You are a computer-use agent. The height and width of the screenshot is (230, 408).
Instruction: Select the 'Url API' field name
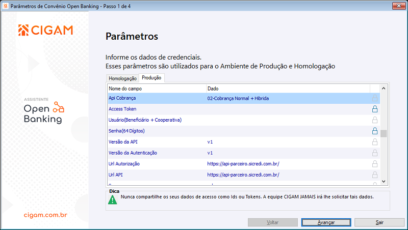116,175
